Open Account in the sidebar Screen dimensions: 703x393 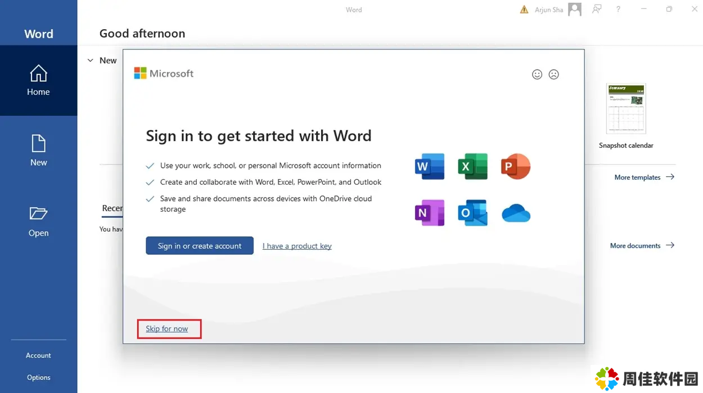(38, 355)
